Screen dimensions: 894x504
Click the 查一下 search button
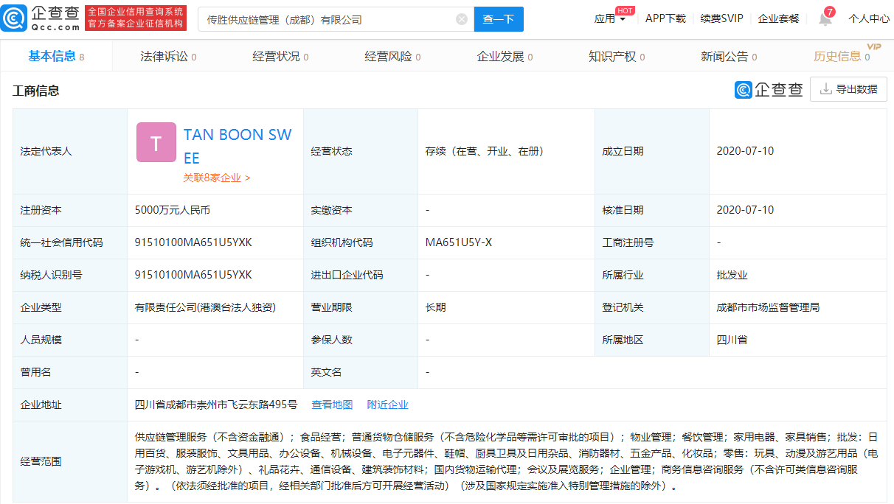click(499, 19)
